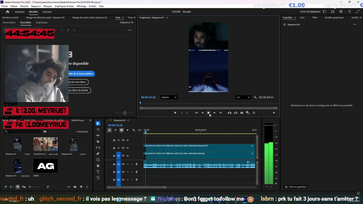Select the Pen tool
The image size is (363, 204).
pyautogui.click(x=98, y=154)
